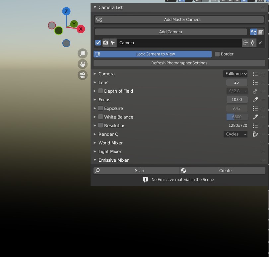The image size is (269, 257).
Task: Click the Add Master Camera button
Action: pos(179,20)
